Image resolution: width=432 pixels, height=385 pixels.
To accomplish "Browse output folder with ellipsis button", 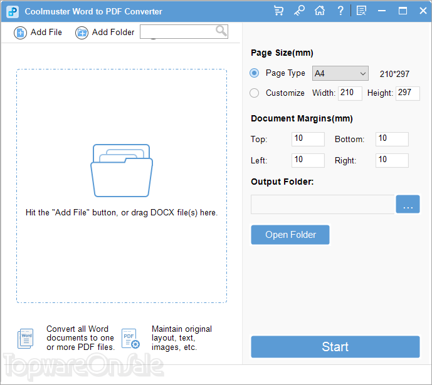I will 408,204.
